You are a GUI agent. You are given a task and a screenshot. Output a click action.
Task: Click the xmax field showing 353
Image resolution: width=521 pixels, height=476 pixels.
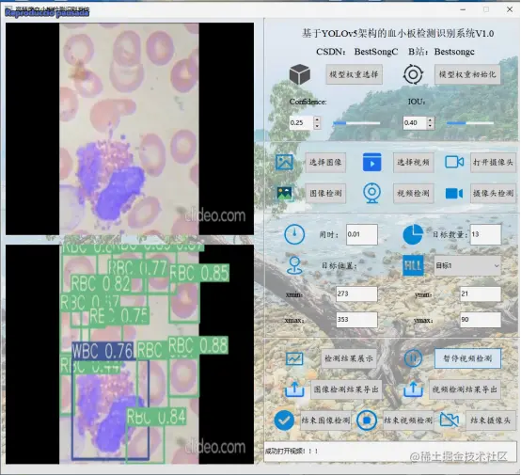(356, 320)
